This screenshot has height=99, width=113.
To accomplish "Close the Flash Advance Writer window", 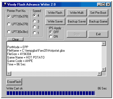I will [x=108, y=4].
